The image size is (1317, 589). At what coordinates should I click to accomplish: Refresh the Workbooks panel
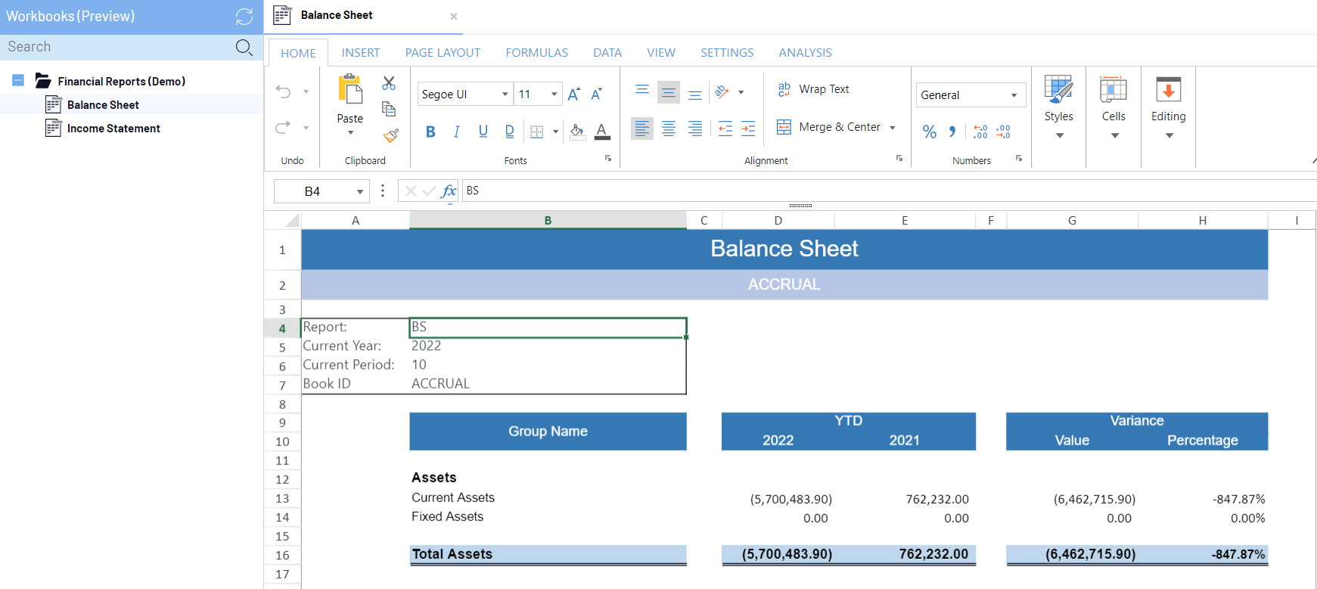244,17
